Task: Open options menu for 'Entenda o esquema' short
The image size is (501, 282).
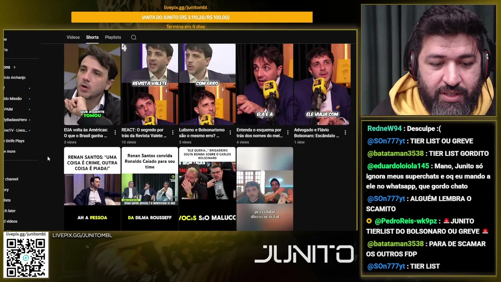Action: (x=288, y=133)
